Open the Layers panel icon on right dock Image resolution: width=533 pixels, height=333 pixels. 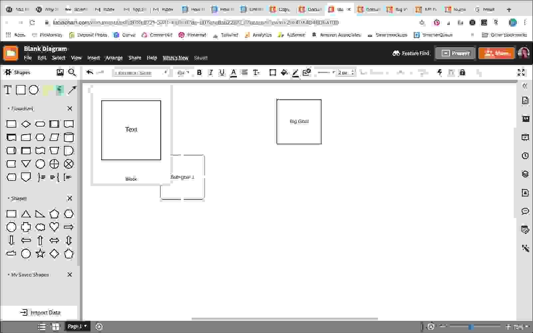point(525,174)
